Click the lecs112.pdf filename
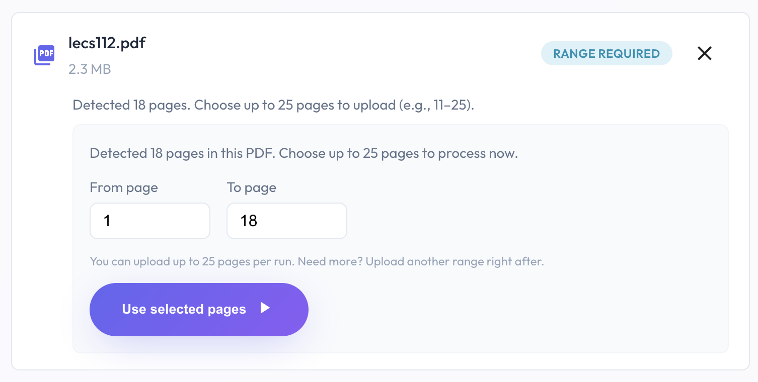758x382 pixels. click(107, 43)
